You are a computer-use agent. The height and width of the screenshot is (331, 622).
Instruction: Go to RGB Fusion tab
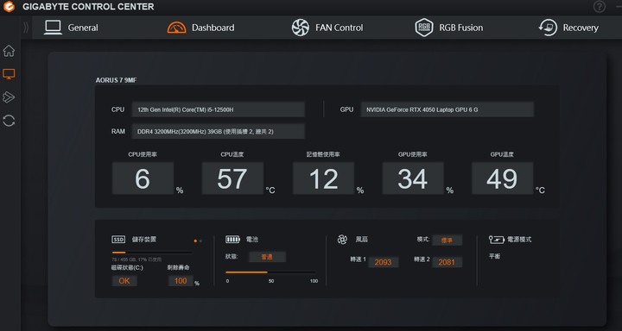pos(449,28)
